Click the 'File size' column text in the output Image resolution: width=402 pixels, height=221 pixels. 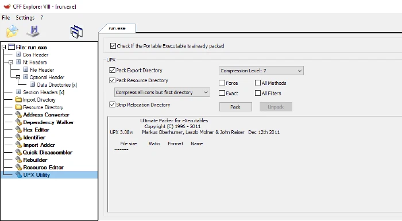tap(129, 144)
